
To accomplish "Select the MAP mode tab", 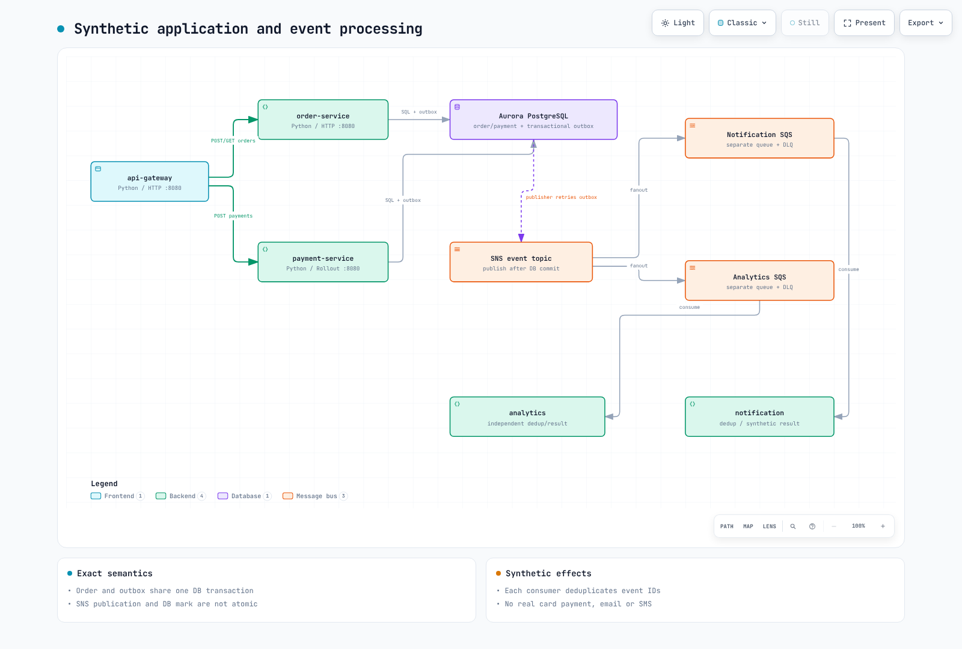I will click(748, 526).
